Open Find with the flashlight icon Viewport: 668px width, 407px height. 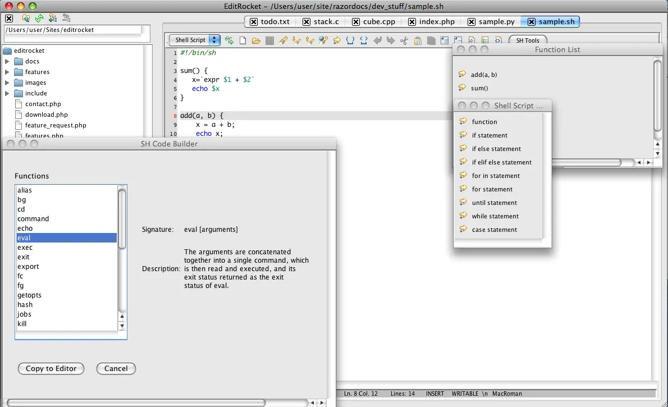tap(283, 40)
